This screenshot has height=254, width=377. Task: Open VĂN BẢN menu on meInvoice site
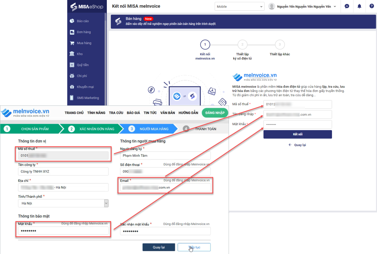coord(168,113)
